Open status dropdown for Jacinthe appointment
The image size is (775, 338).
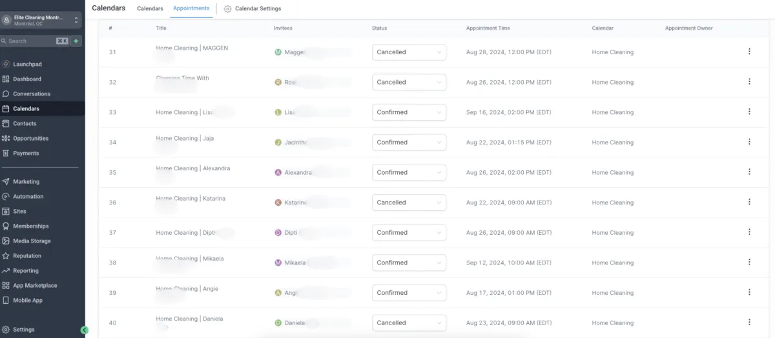[409, 142]
